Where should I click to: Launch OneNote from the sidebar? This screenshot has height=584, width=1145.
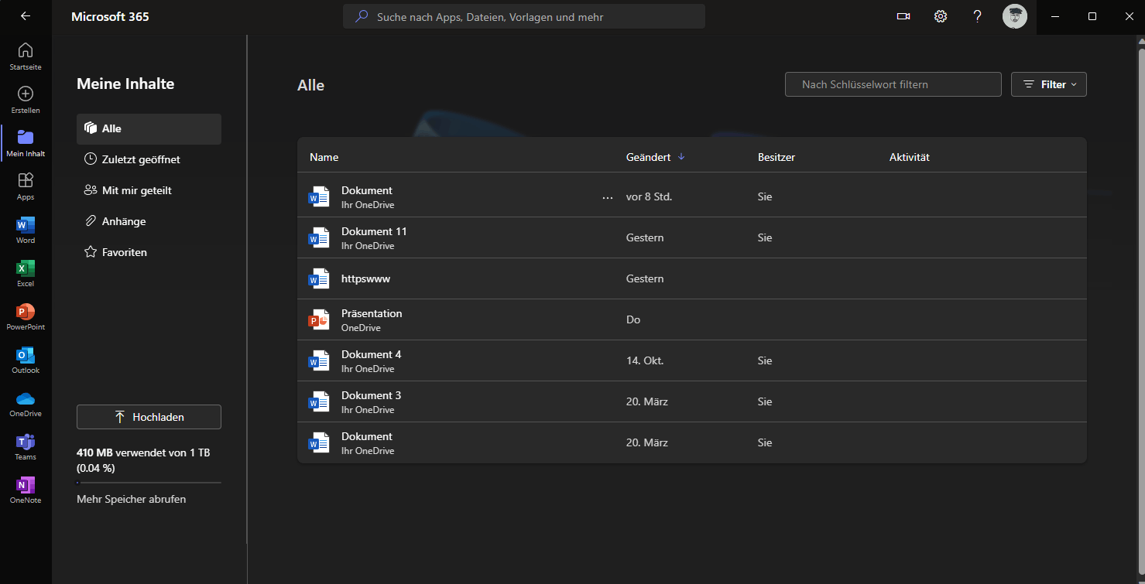(x=26, y=490)
